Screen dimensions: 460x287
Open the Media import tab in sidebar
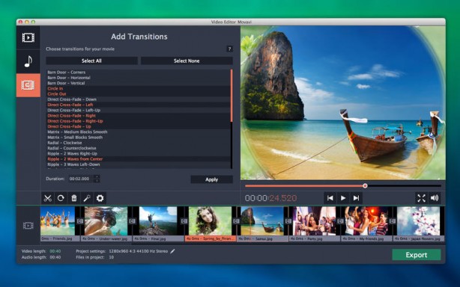[x=28, y=37]
